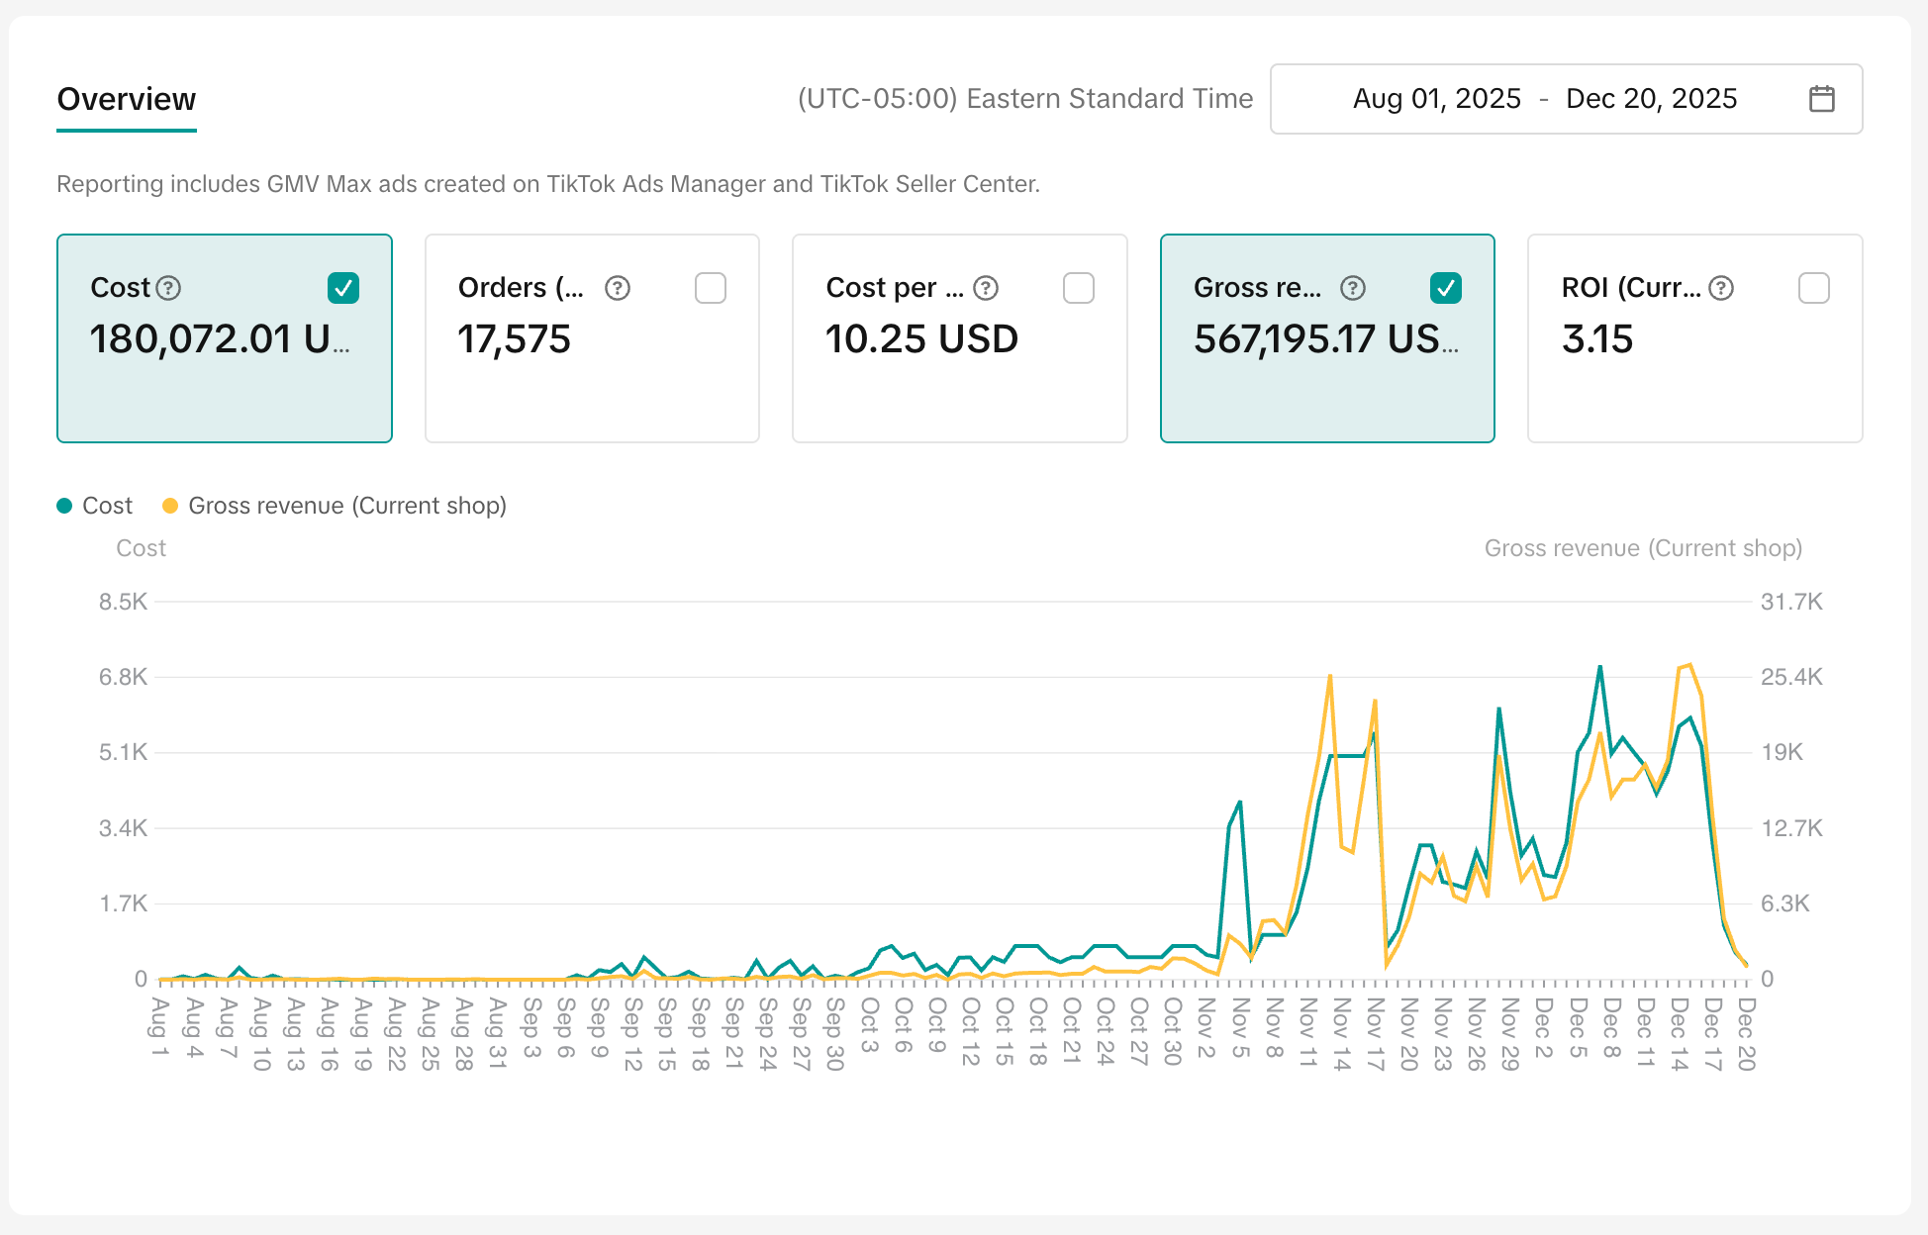Check the Cost per order checkbox

1079,288
